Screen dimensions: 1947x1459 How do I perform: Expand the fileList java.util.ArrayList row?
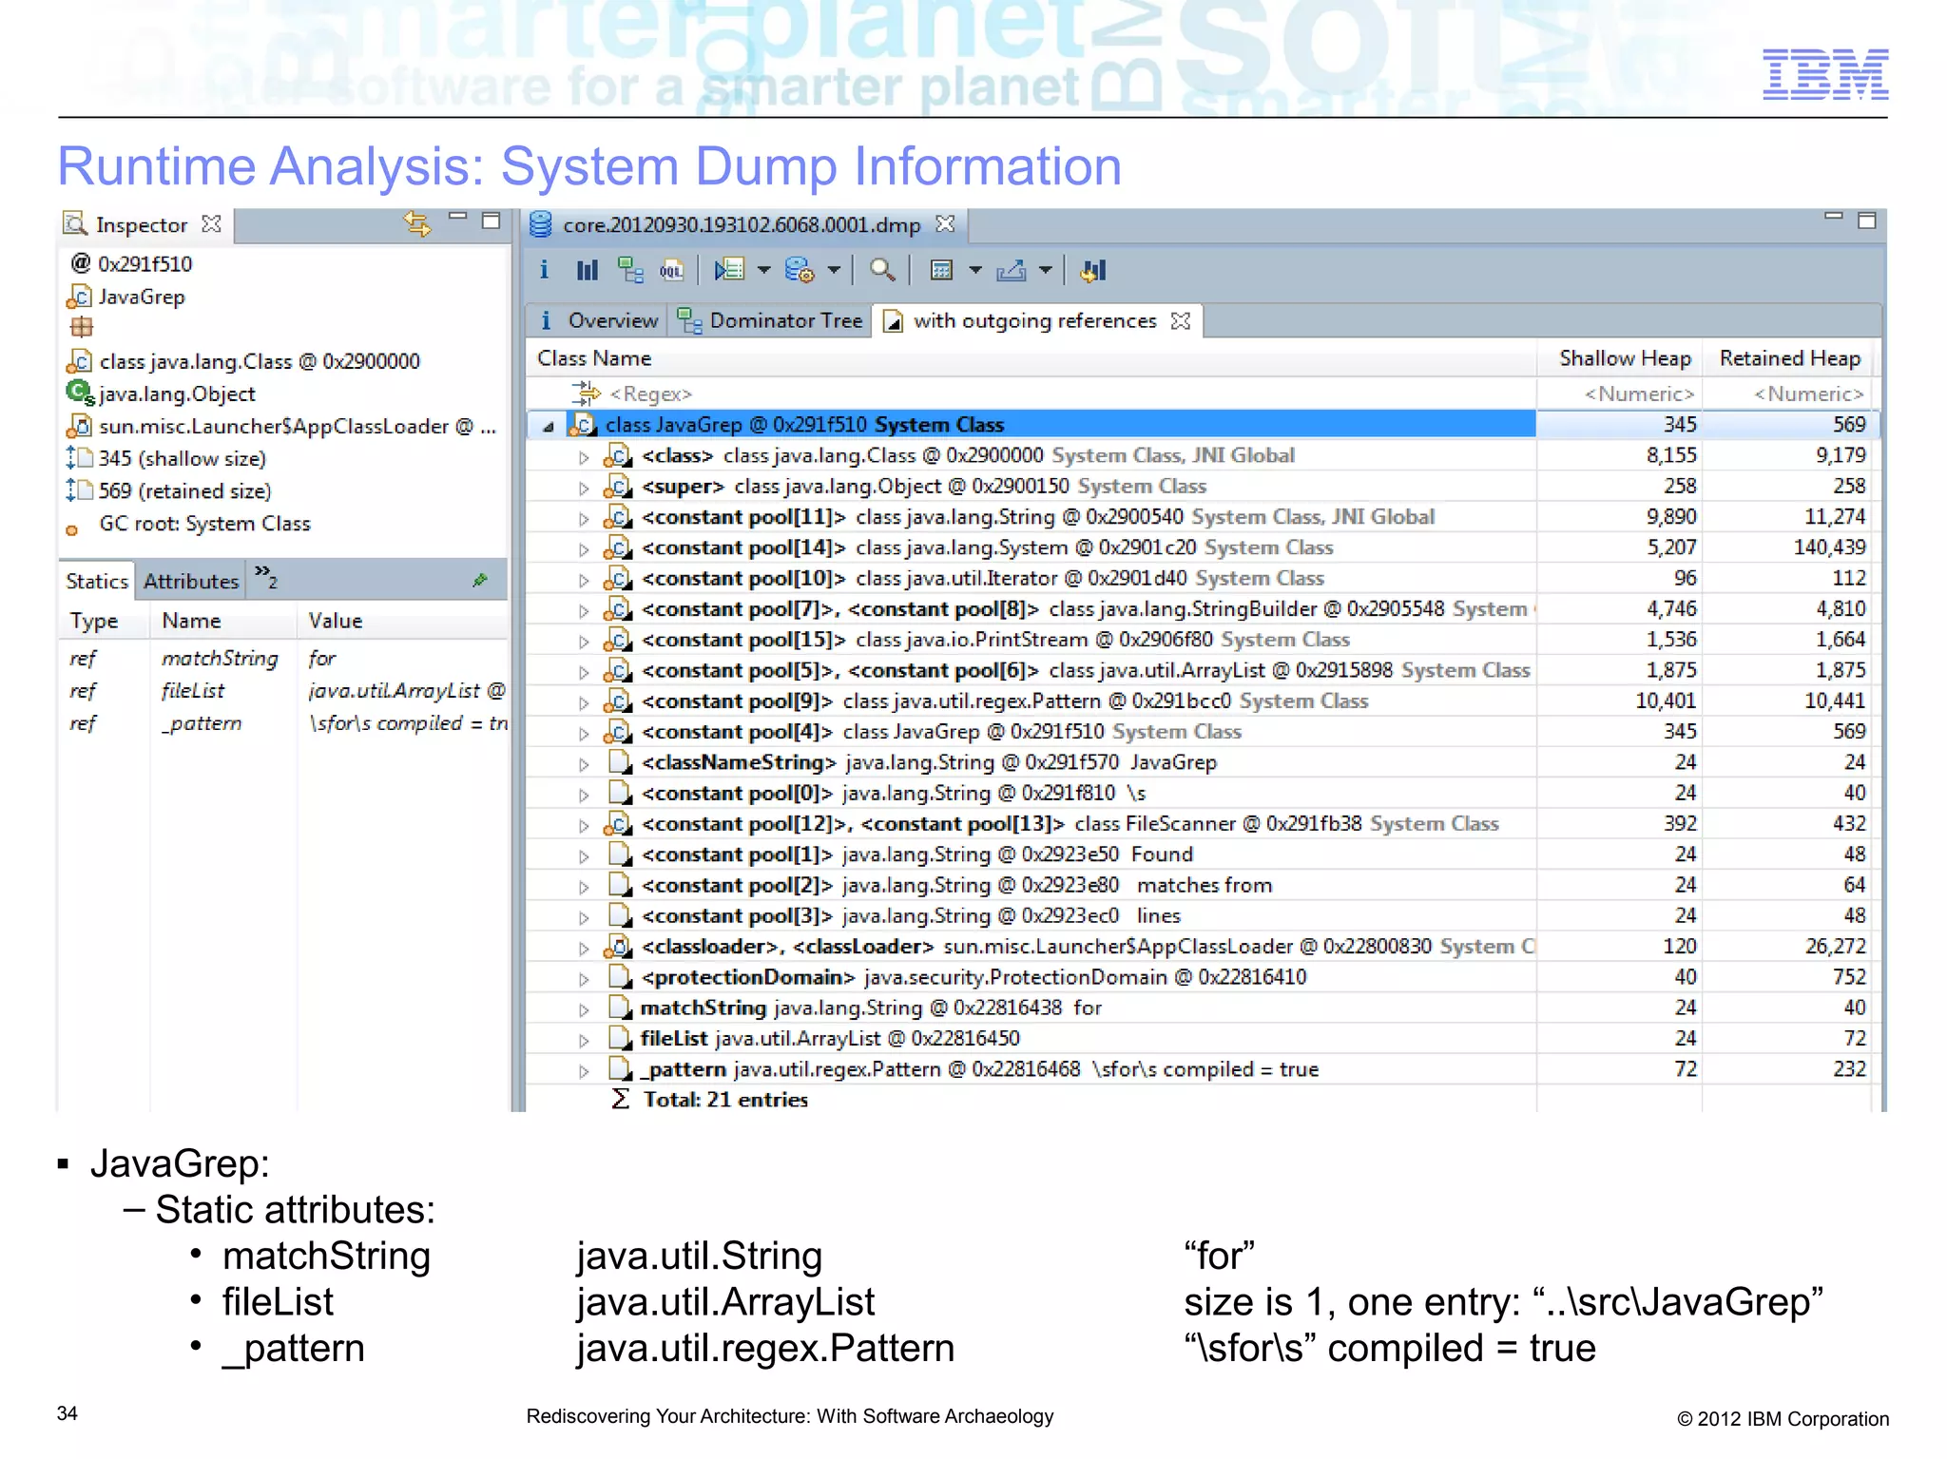[584, 1041]
